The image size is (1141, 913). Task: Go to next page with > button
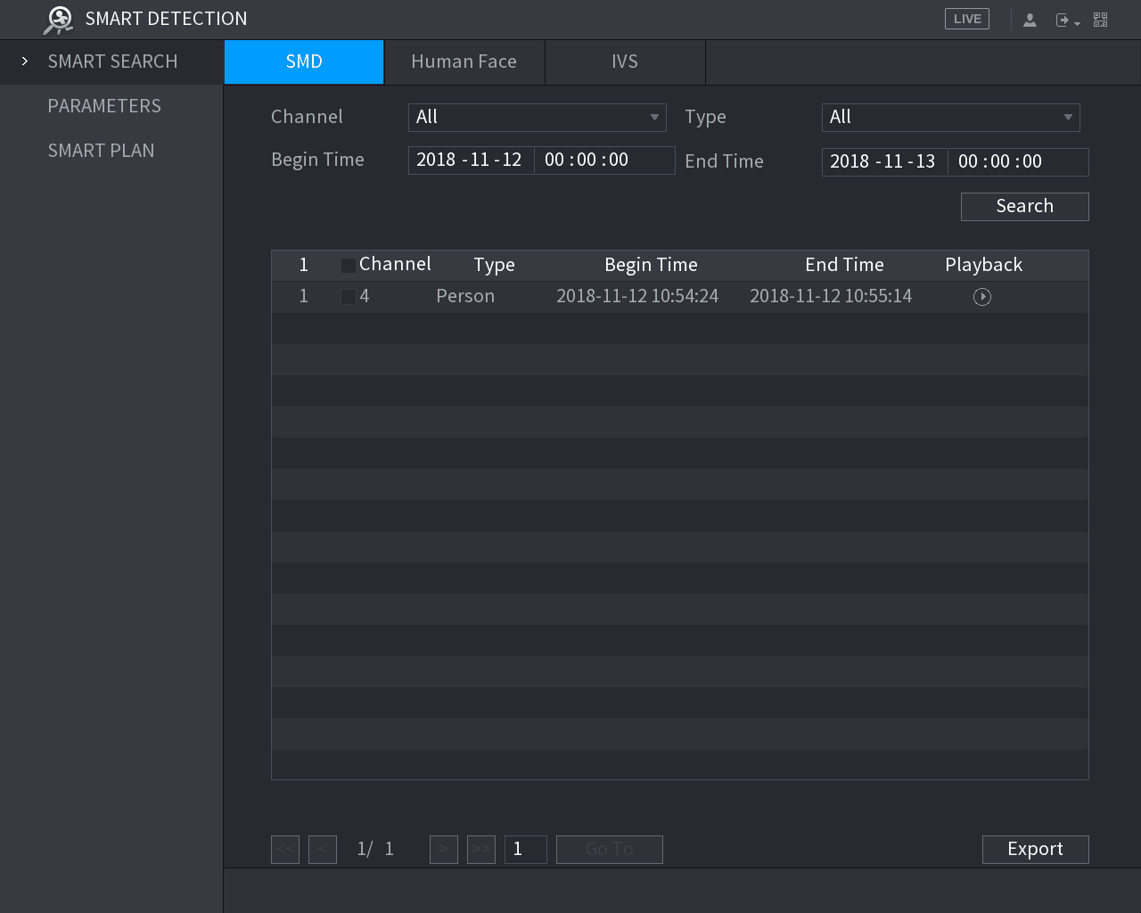coord(444,849)
